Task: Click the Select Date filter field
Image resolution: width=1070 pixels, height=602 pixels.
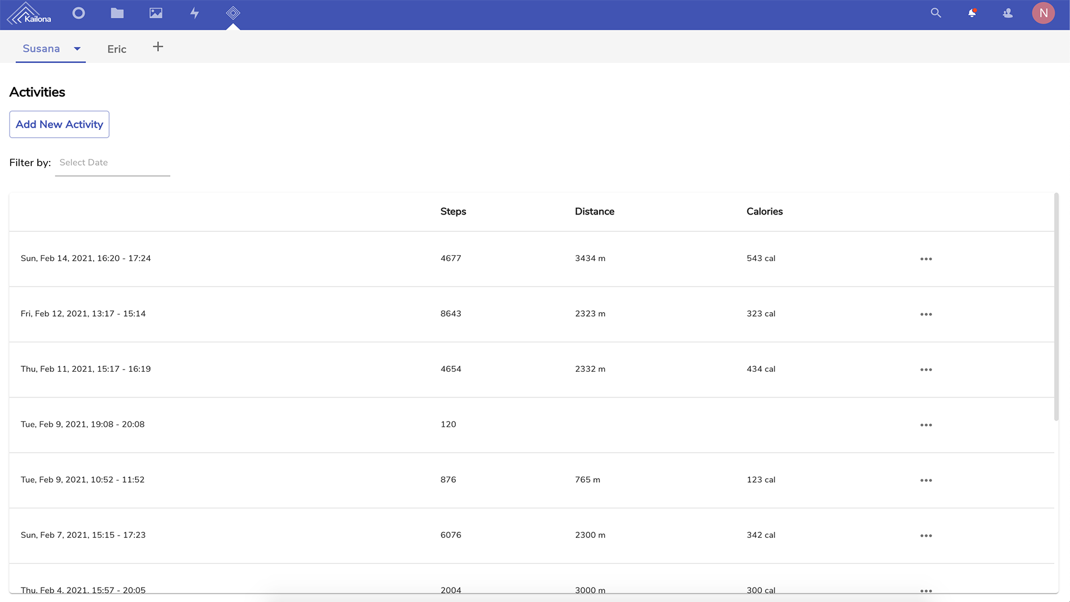Action: click(112, 163)
